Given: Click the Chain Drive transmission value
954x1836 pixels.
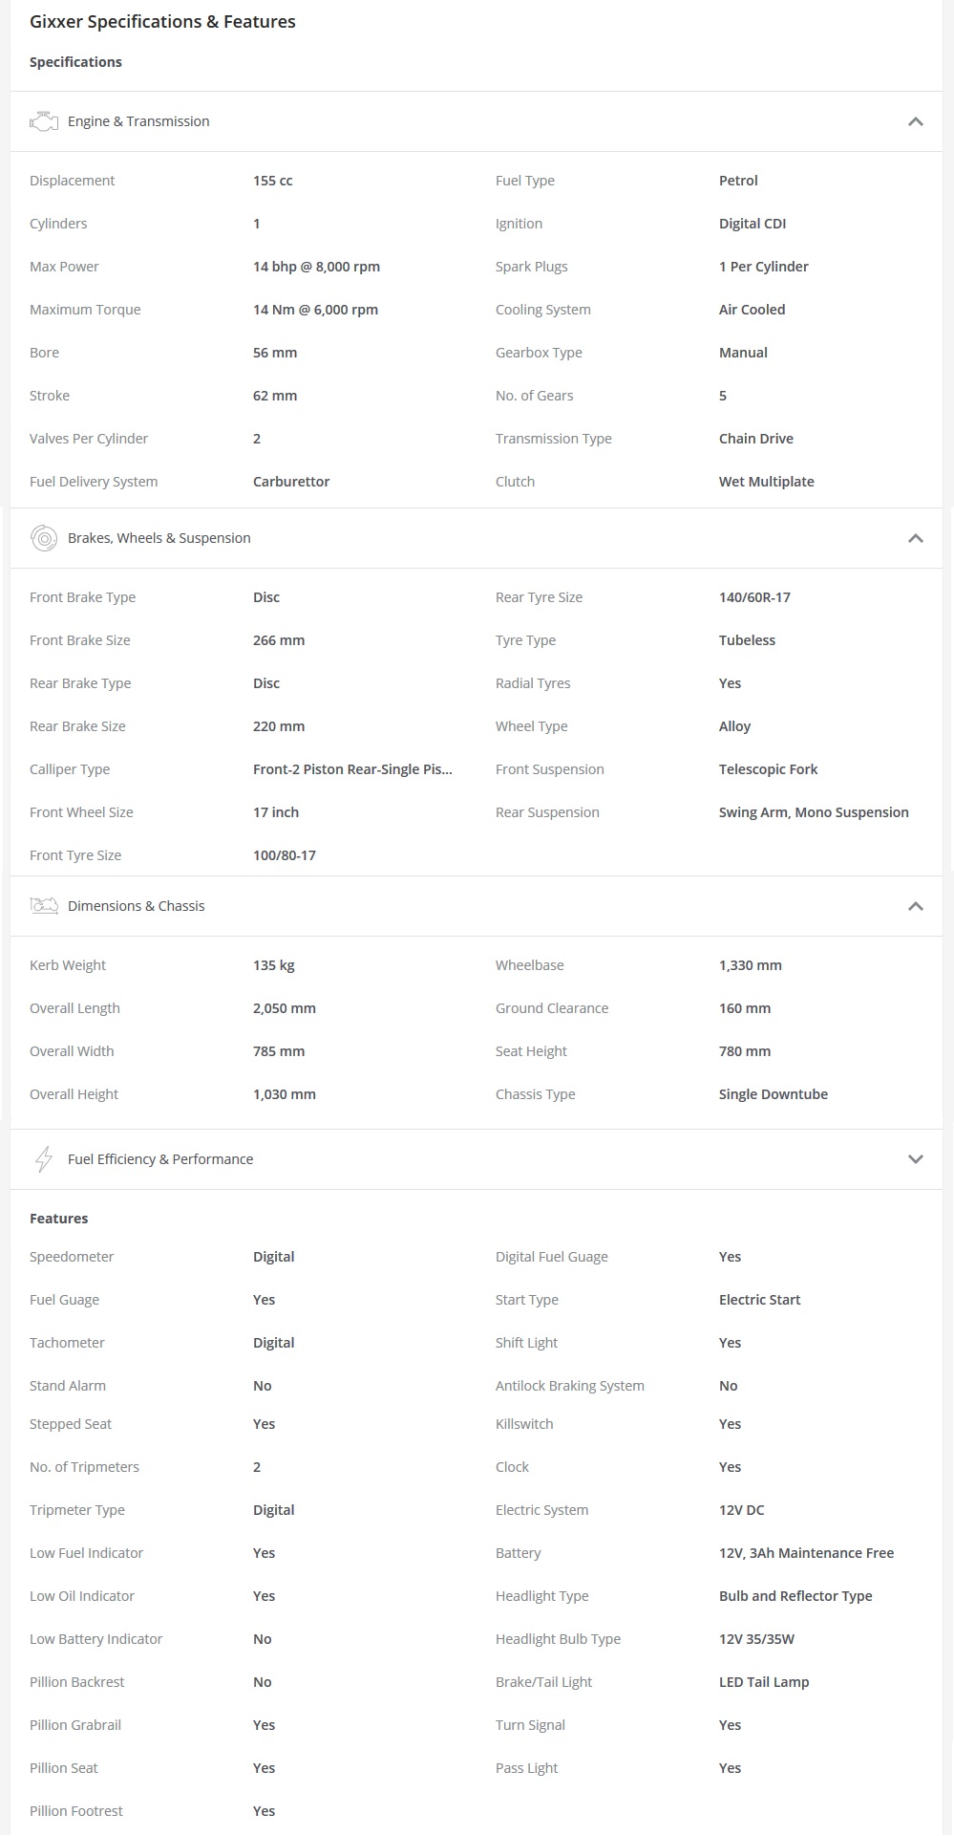Looking at the screenshot, I should tap(756, 439).
